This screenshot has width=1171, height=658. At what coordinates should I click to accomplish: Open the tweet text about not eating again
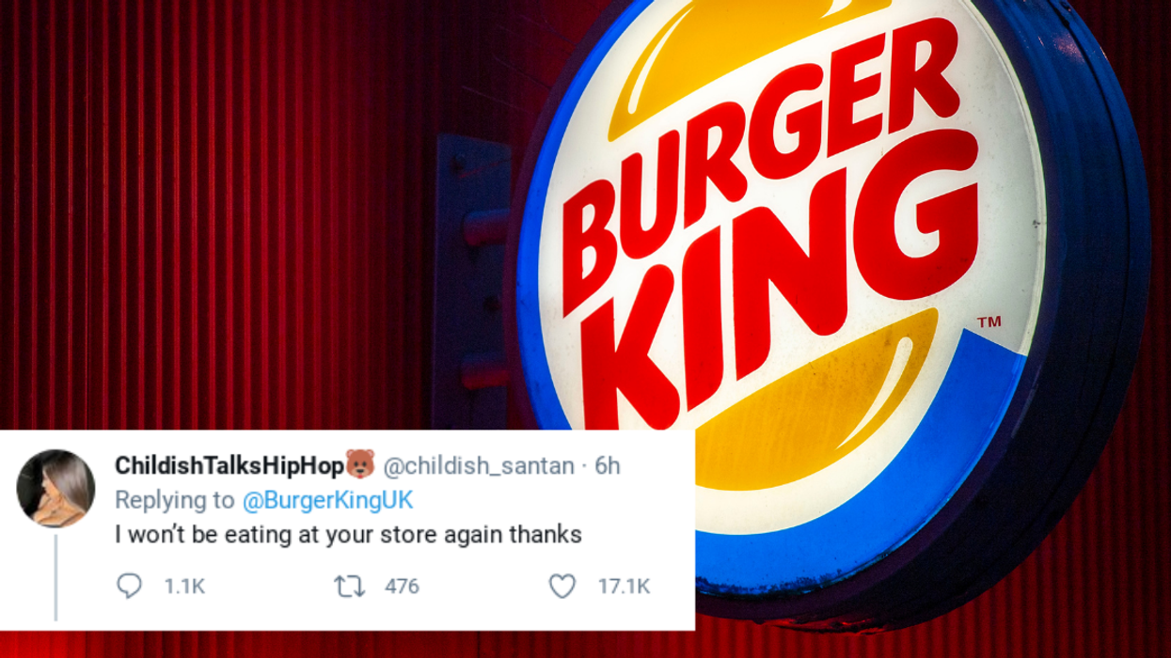[x=349, y=535]
